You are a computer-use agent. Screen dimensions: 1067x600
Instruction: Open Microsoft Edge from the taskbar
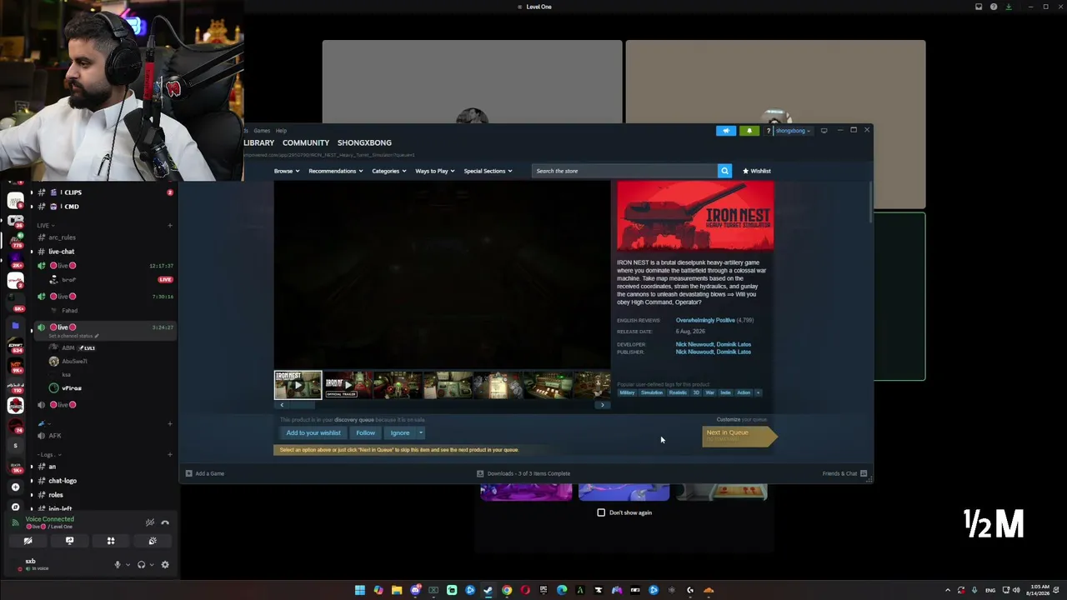(562, 590)
